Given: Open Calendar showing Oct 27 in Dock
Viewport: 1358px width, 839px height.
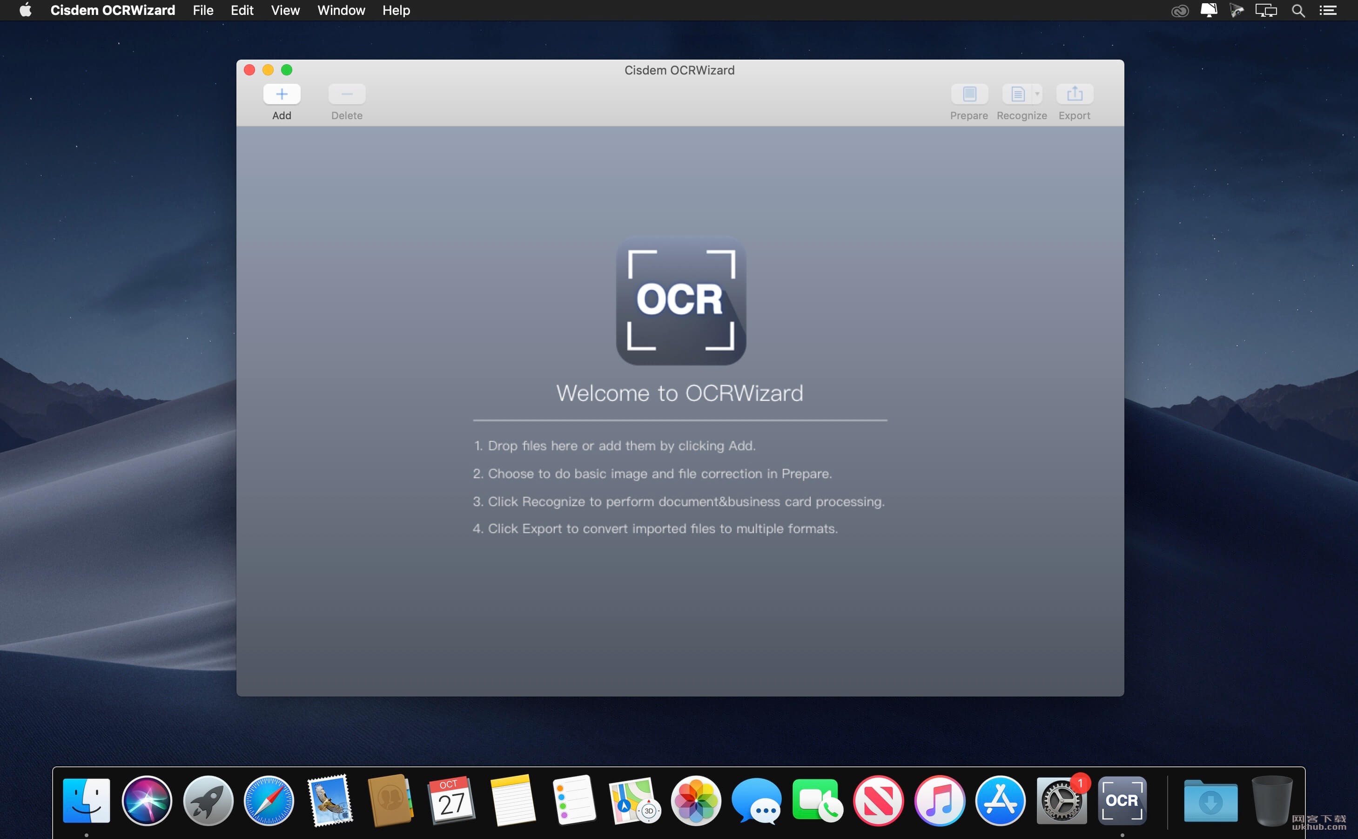Looking at the screenshot, I should [x=451, y=801].
